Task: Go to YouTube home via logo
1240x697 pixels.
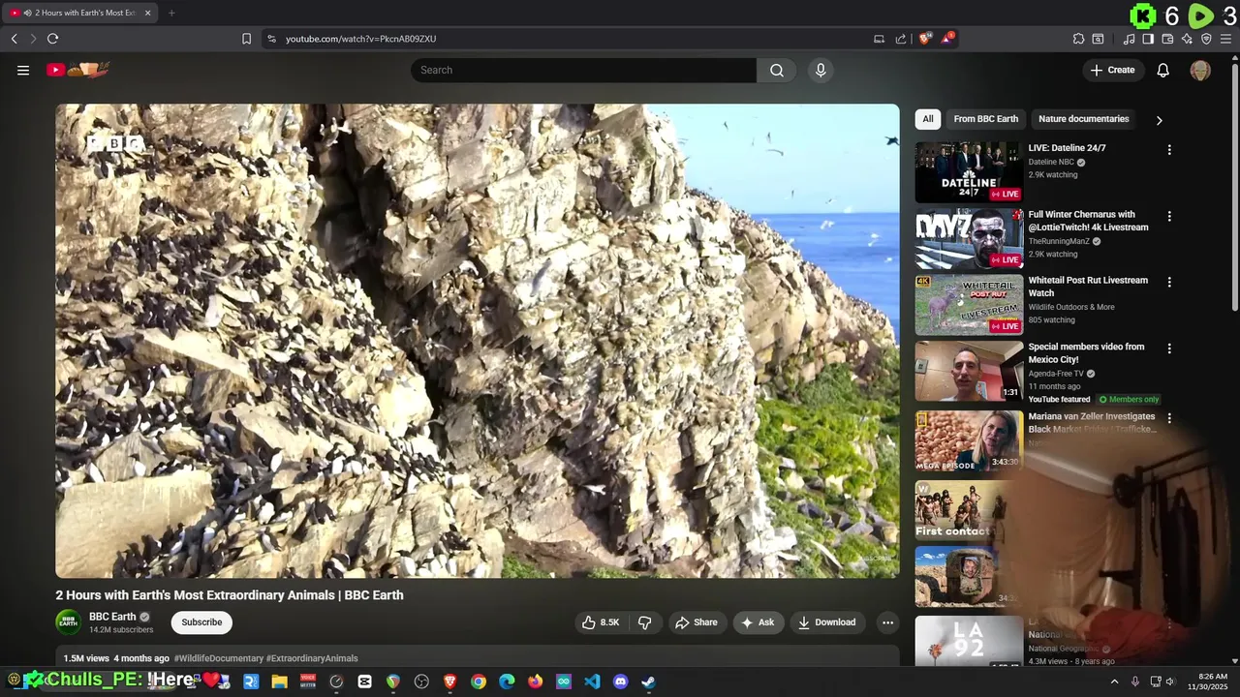Action: [x=77, y=70]
